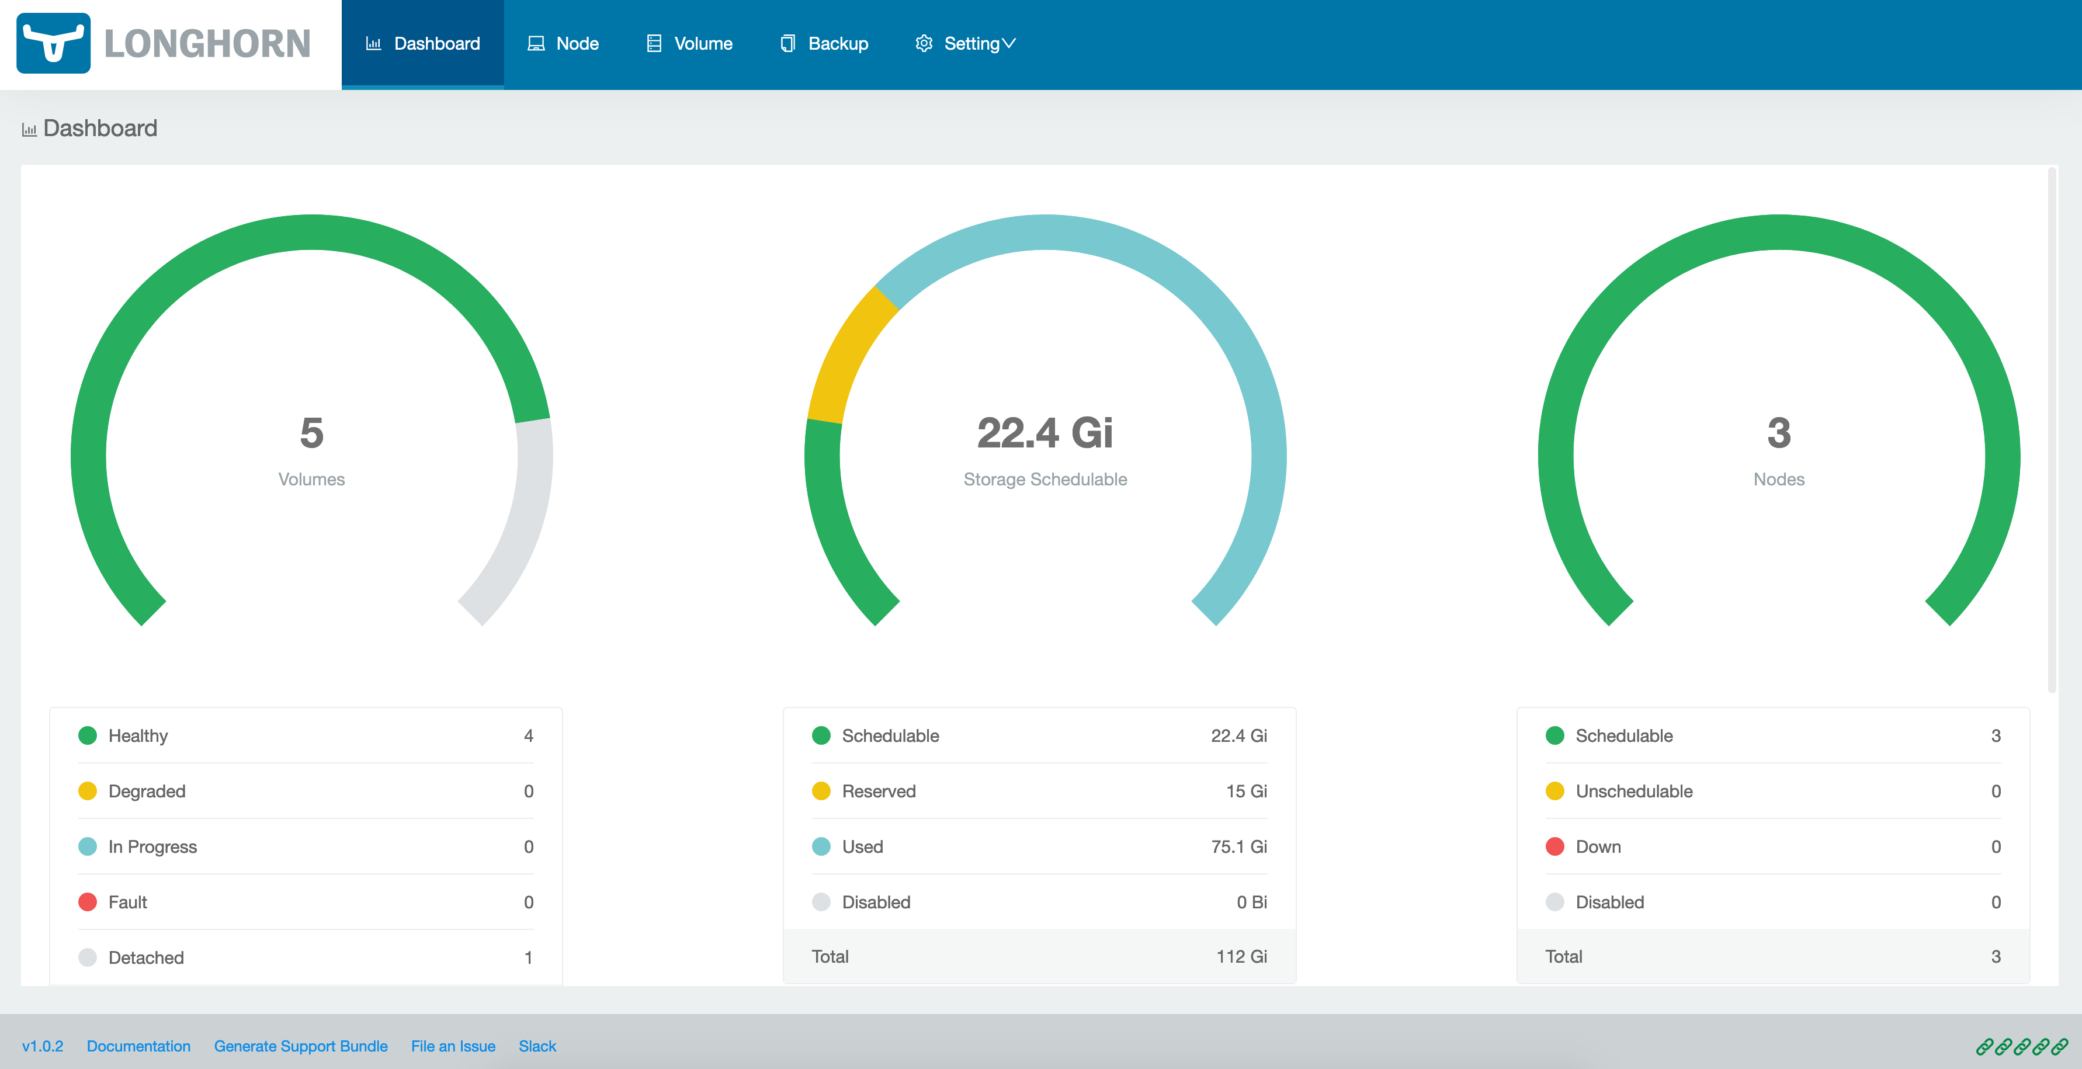Screen dimensions: 2082x1069
Task: Click the Reserved '15 Gi' value
Action: 1246,791
